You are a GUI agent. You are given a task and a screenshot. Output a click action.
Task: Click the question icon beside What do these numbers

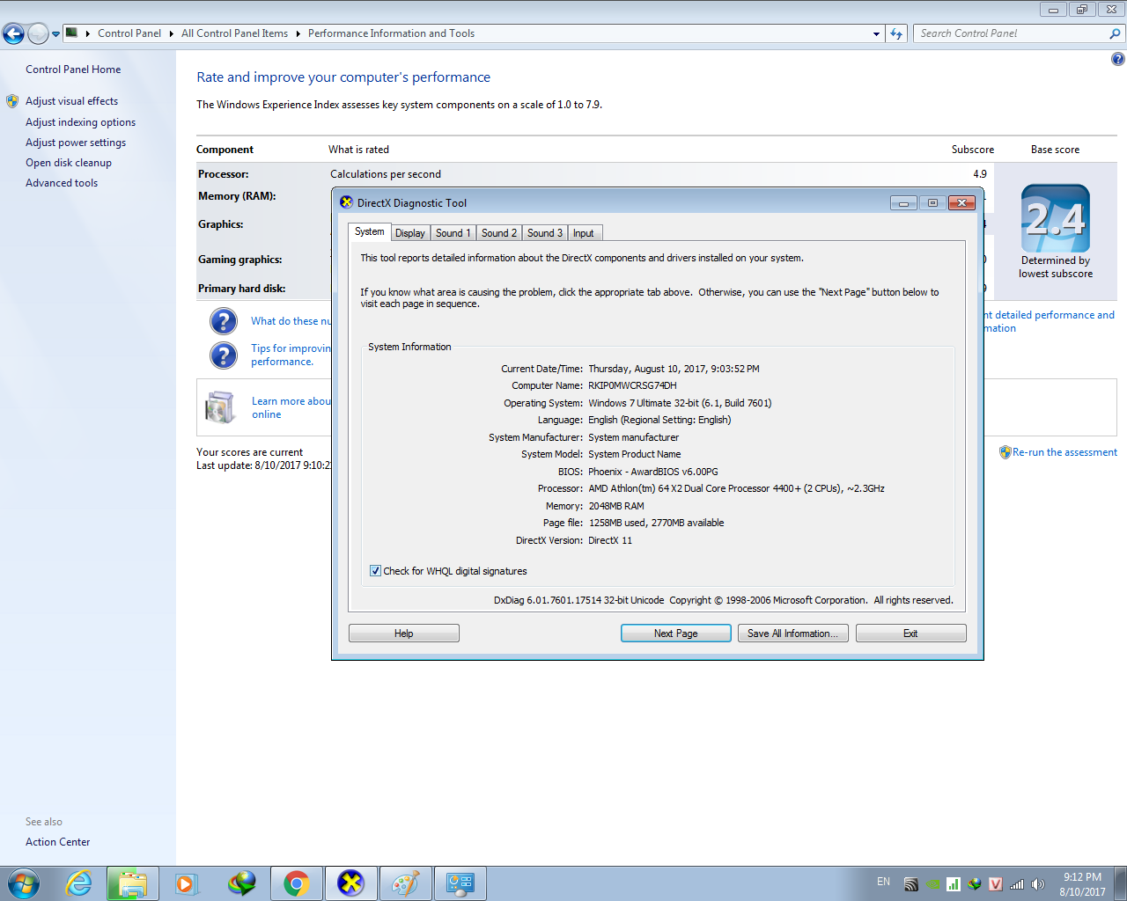click(x=224, y=321)
